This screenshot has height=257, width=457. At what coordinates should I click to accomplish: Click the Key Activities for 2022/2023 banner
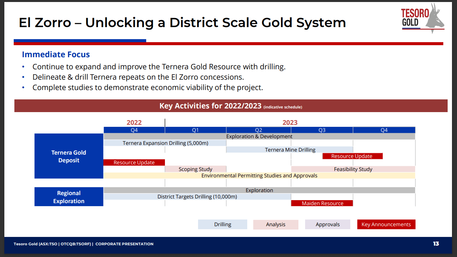[x=231, y=106]
